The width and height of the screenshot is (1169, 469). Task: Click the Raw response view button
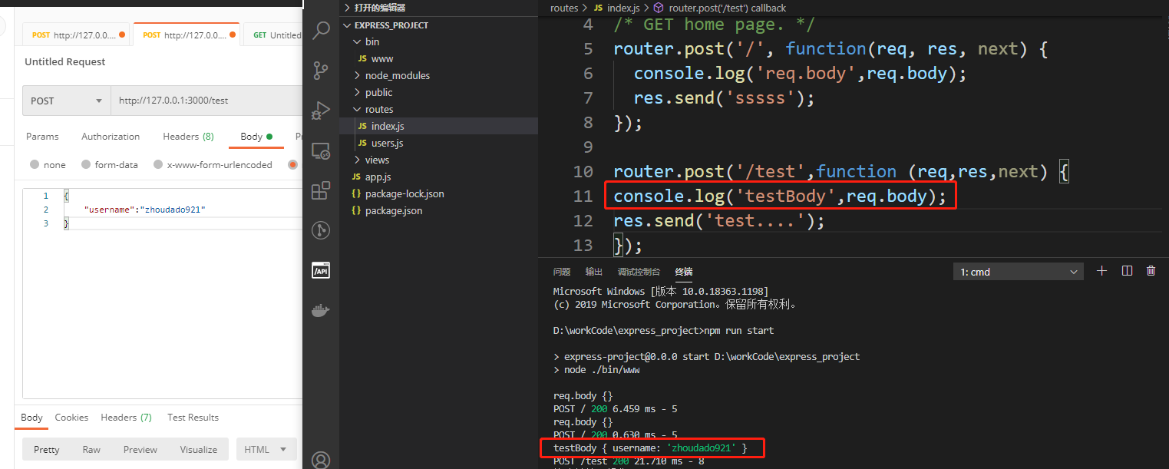pyautogui.click(x=91, y=449)
